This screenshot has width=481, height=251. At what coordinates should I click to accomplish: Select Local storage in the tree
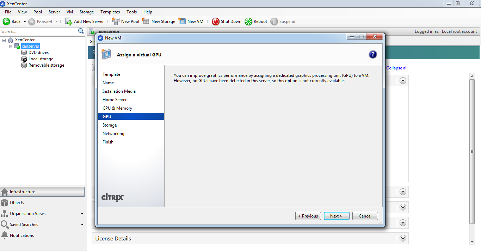pos(41,59)
